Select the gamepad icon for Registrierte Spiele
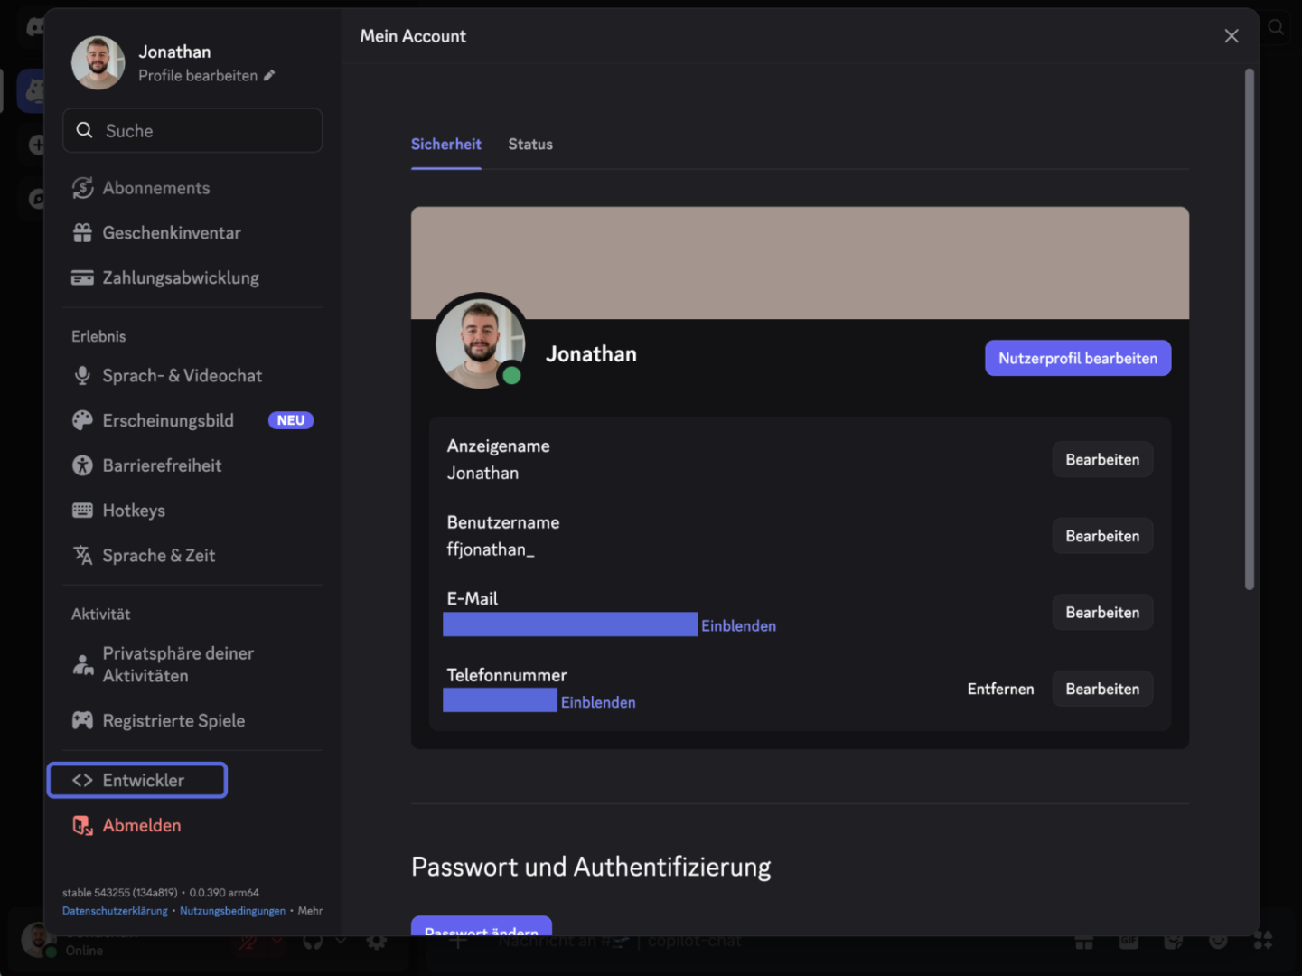 [x=82, y=721]
